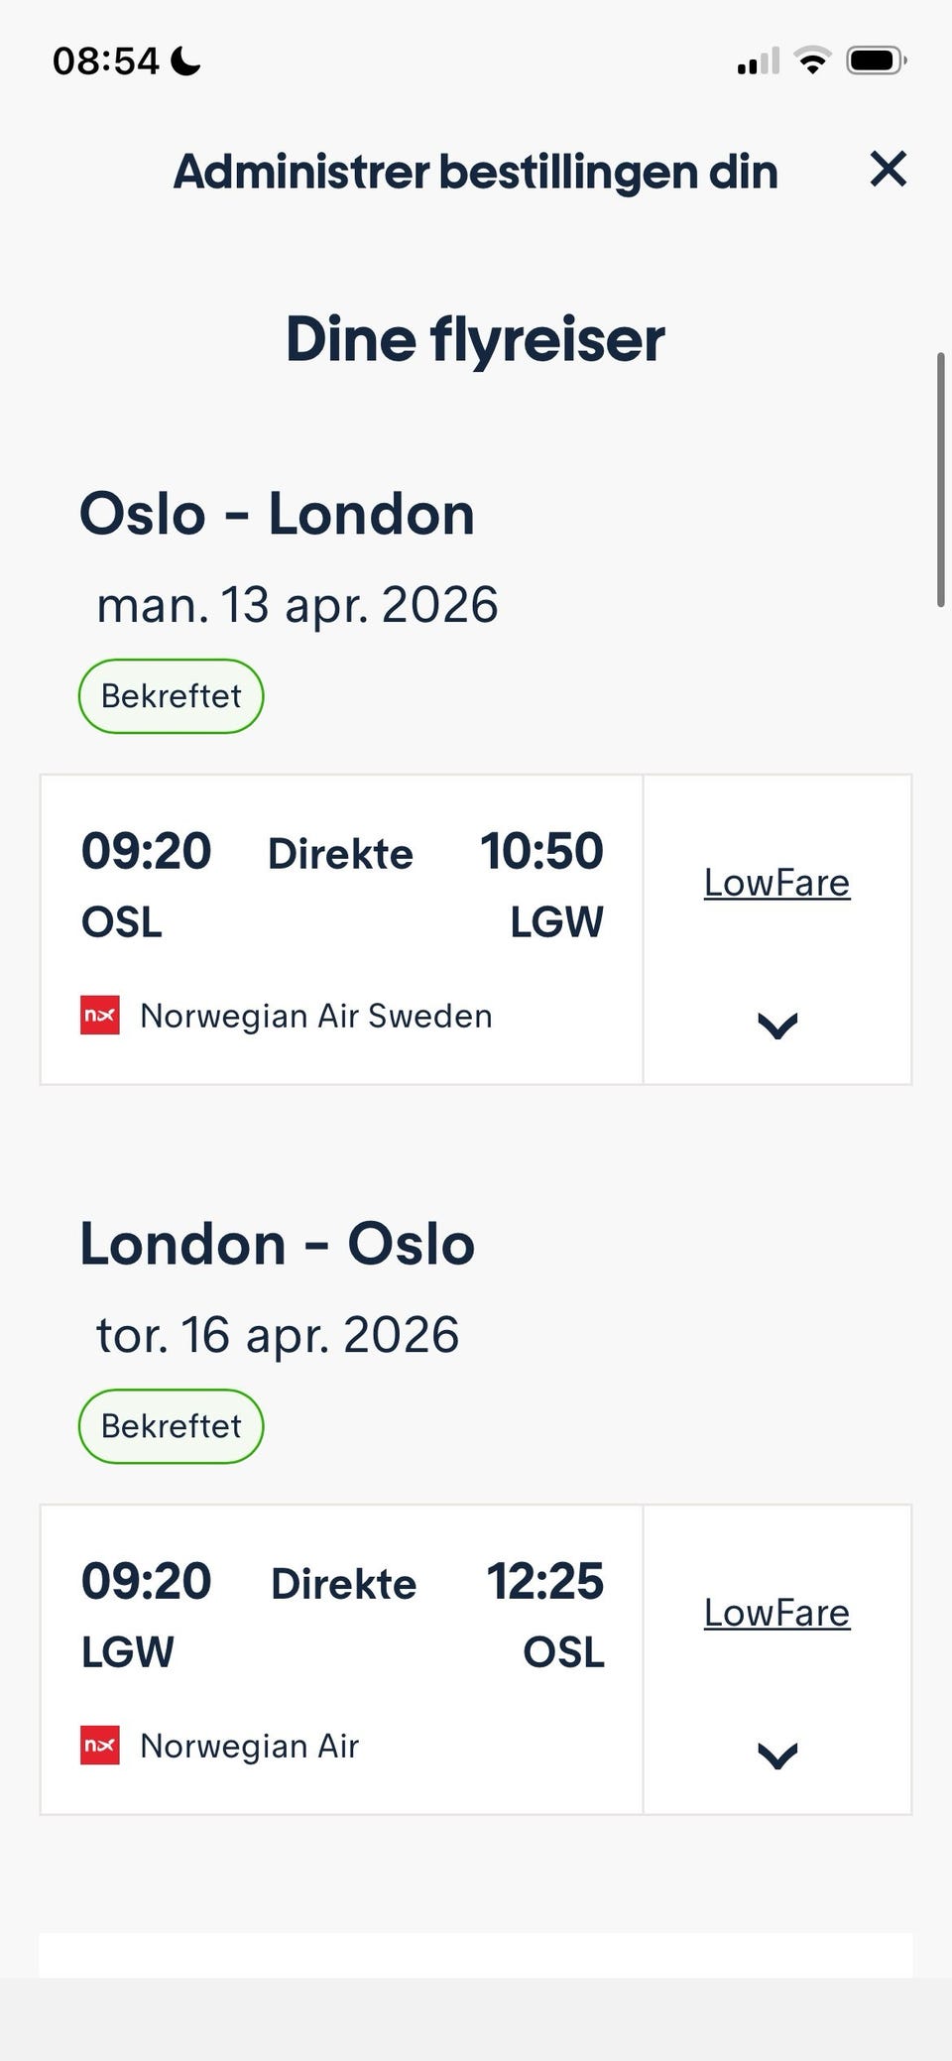Tap the Dine flyreiser section heading
Screen dimensions: 952x2061
475,339
